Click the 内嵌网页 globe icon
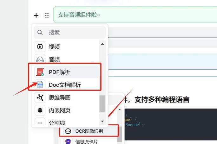The image size is (217, 144). point(40,110)
